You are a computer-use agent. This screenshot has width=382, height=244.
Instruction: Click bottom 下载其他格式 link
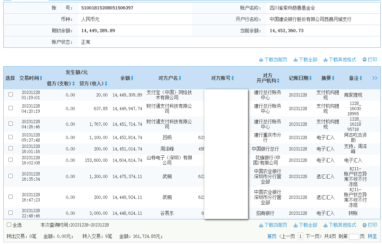(x=340, y=225)
